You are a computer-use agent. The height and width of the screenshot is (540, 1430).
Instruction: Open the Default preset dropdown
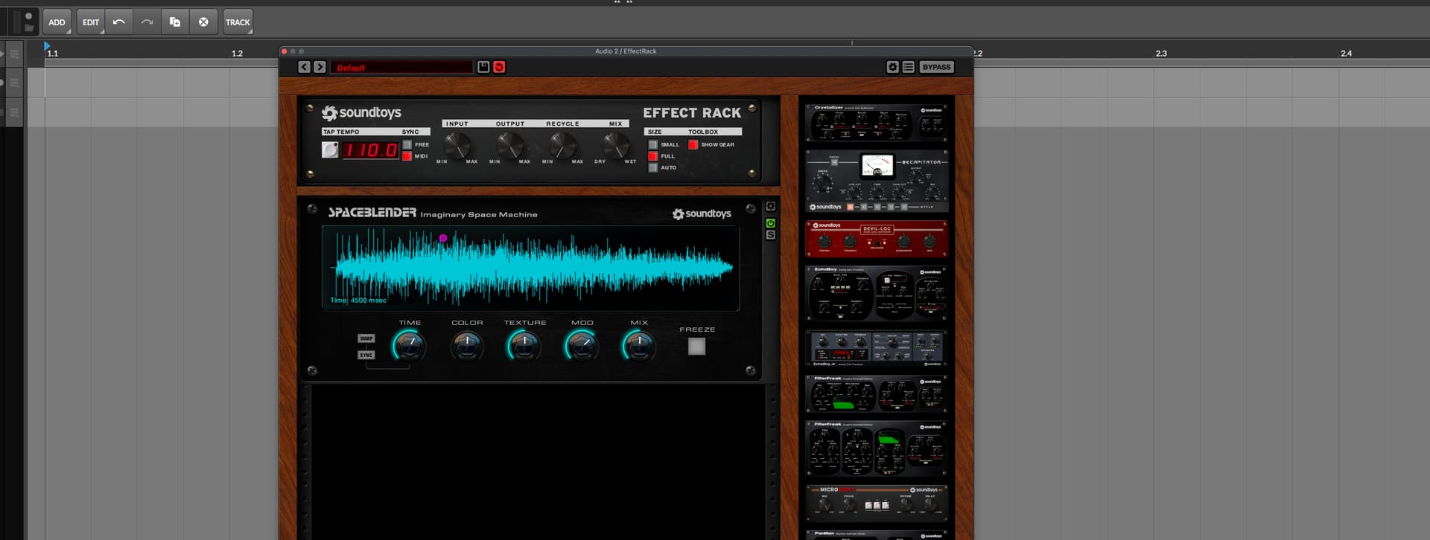coord(401,68)
